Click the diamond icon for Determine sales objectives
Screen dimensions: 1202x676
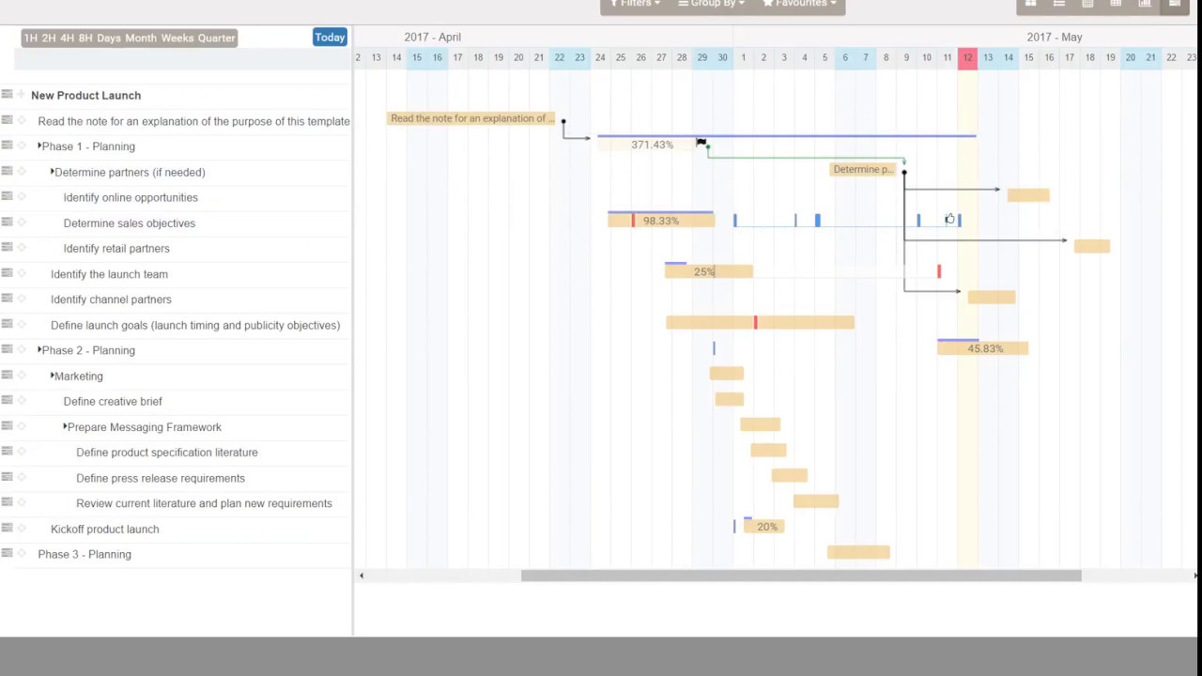(x=22, y=223)
